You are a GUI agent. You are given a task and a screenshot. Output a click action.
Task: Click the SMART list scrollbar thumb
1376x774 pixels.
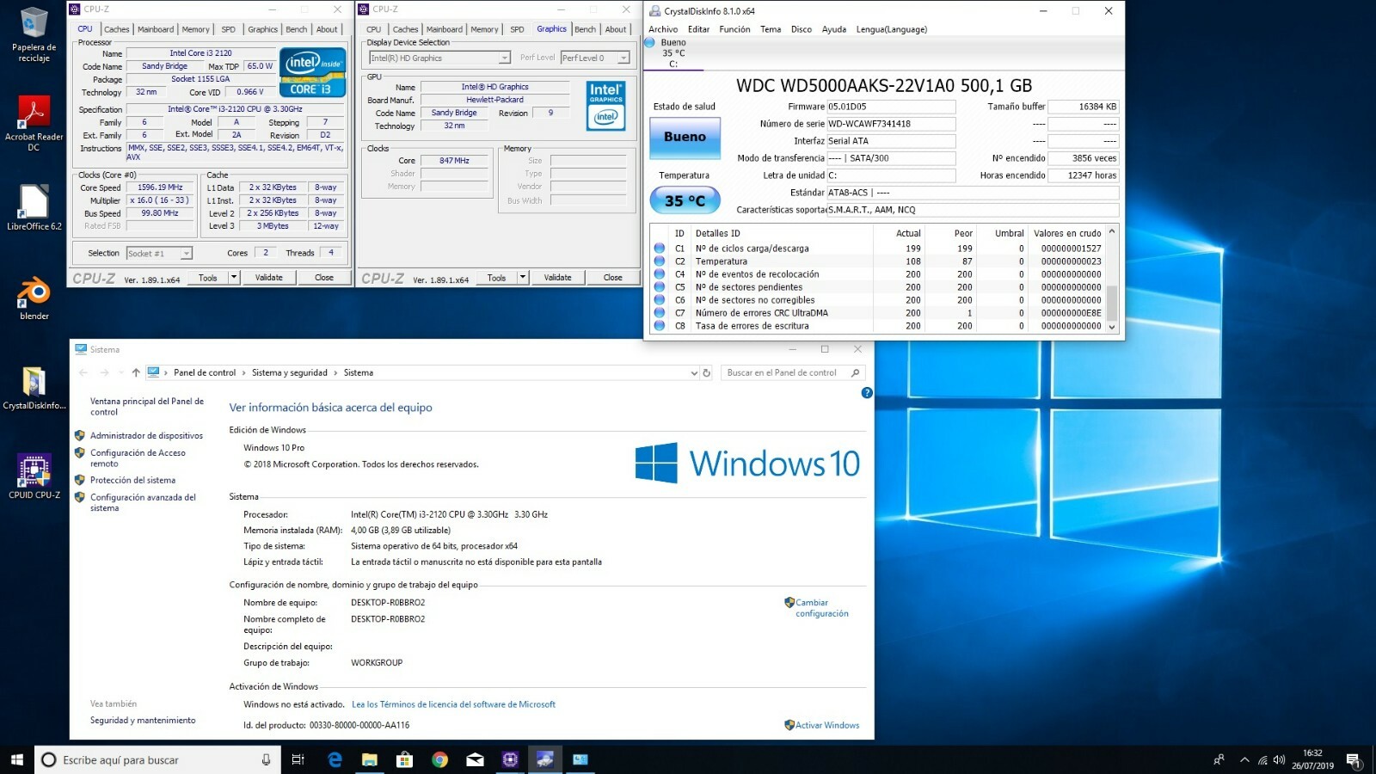(x=1111, y=302)
